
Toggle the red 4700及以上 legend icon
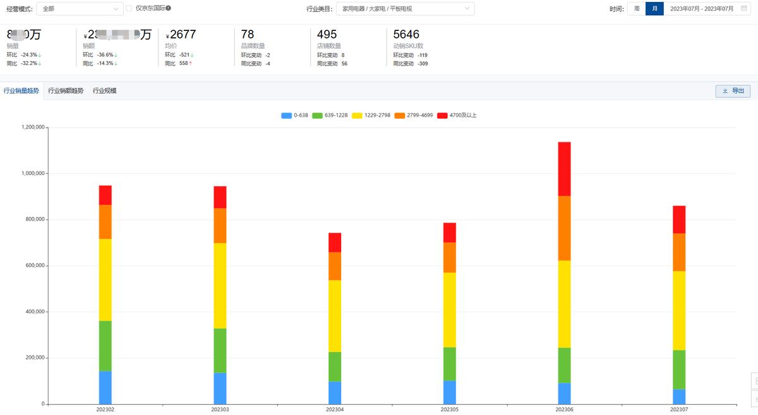[x=442, y=116]
